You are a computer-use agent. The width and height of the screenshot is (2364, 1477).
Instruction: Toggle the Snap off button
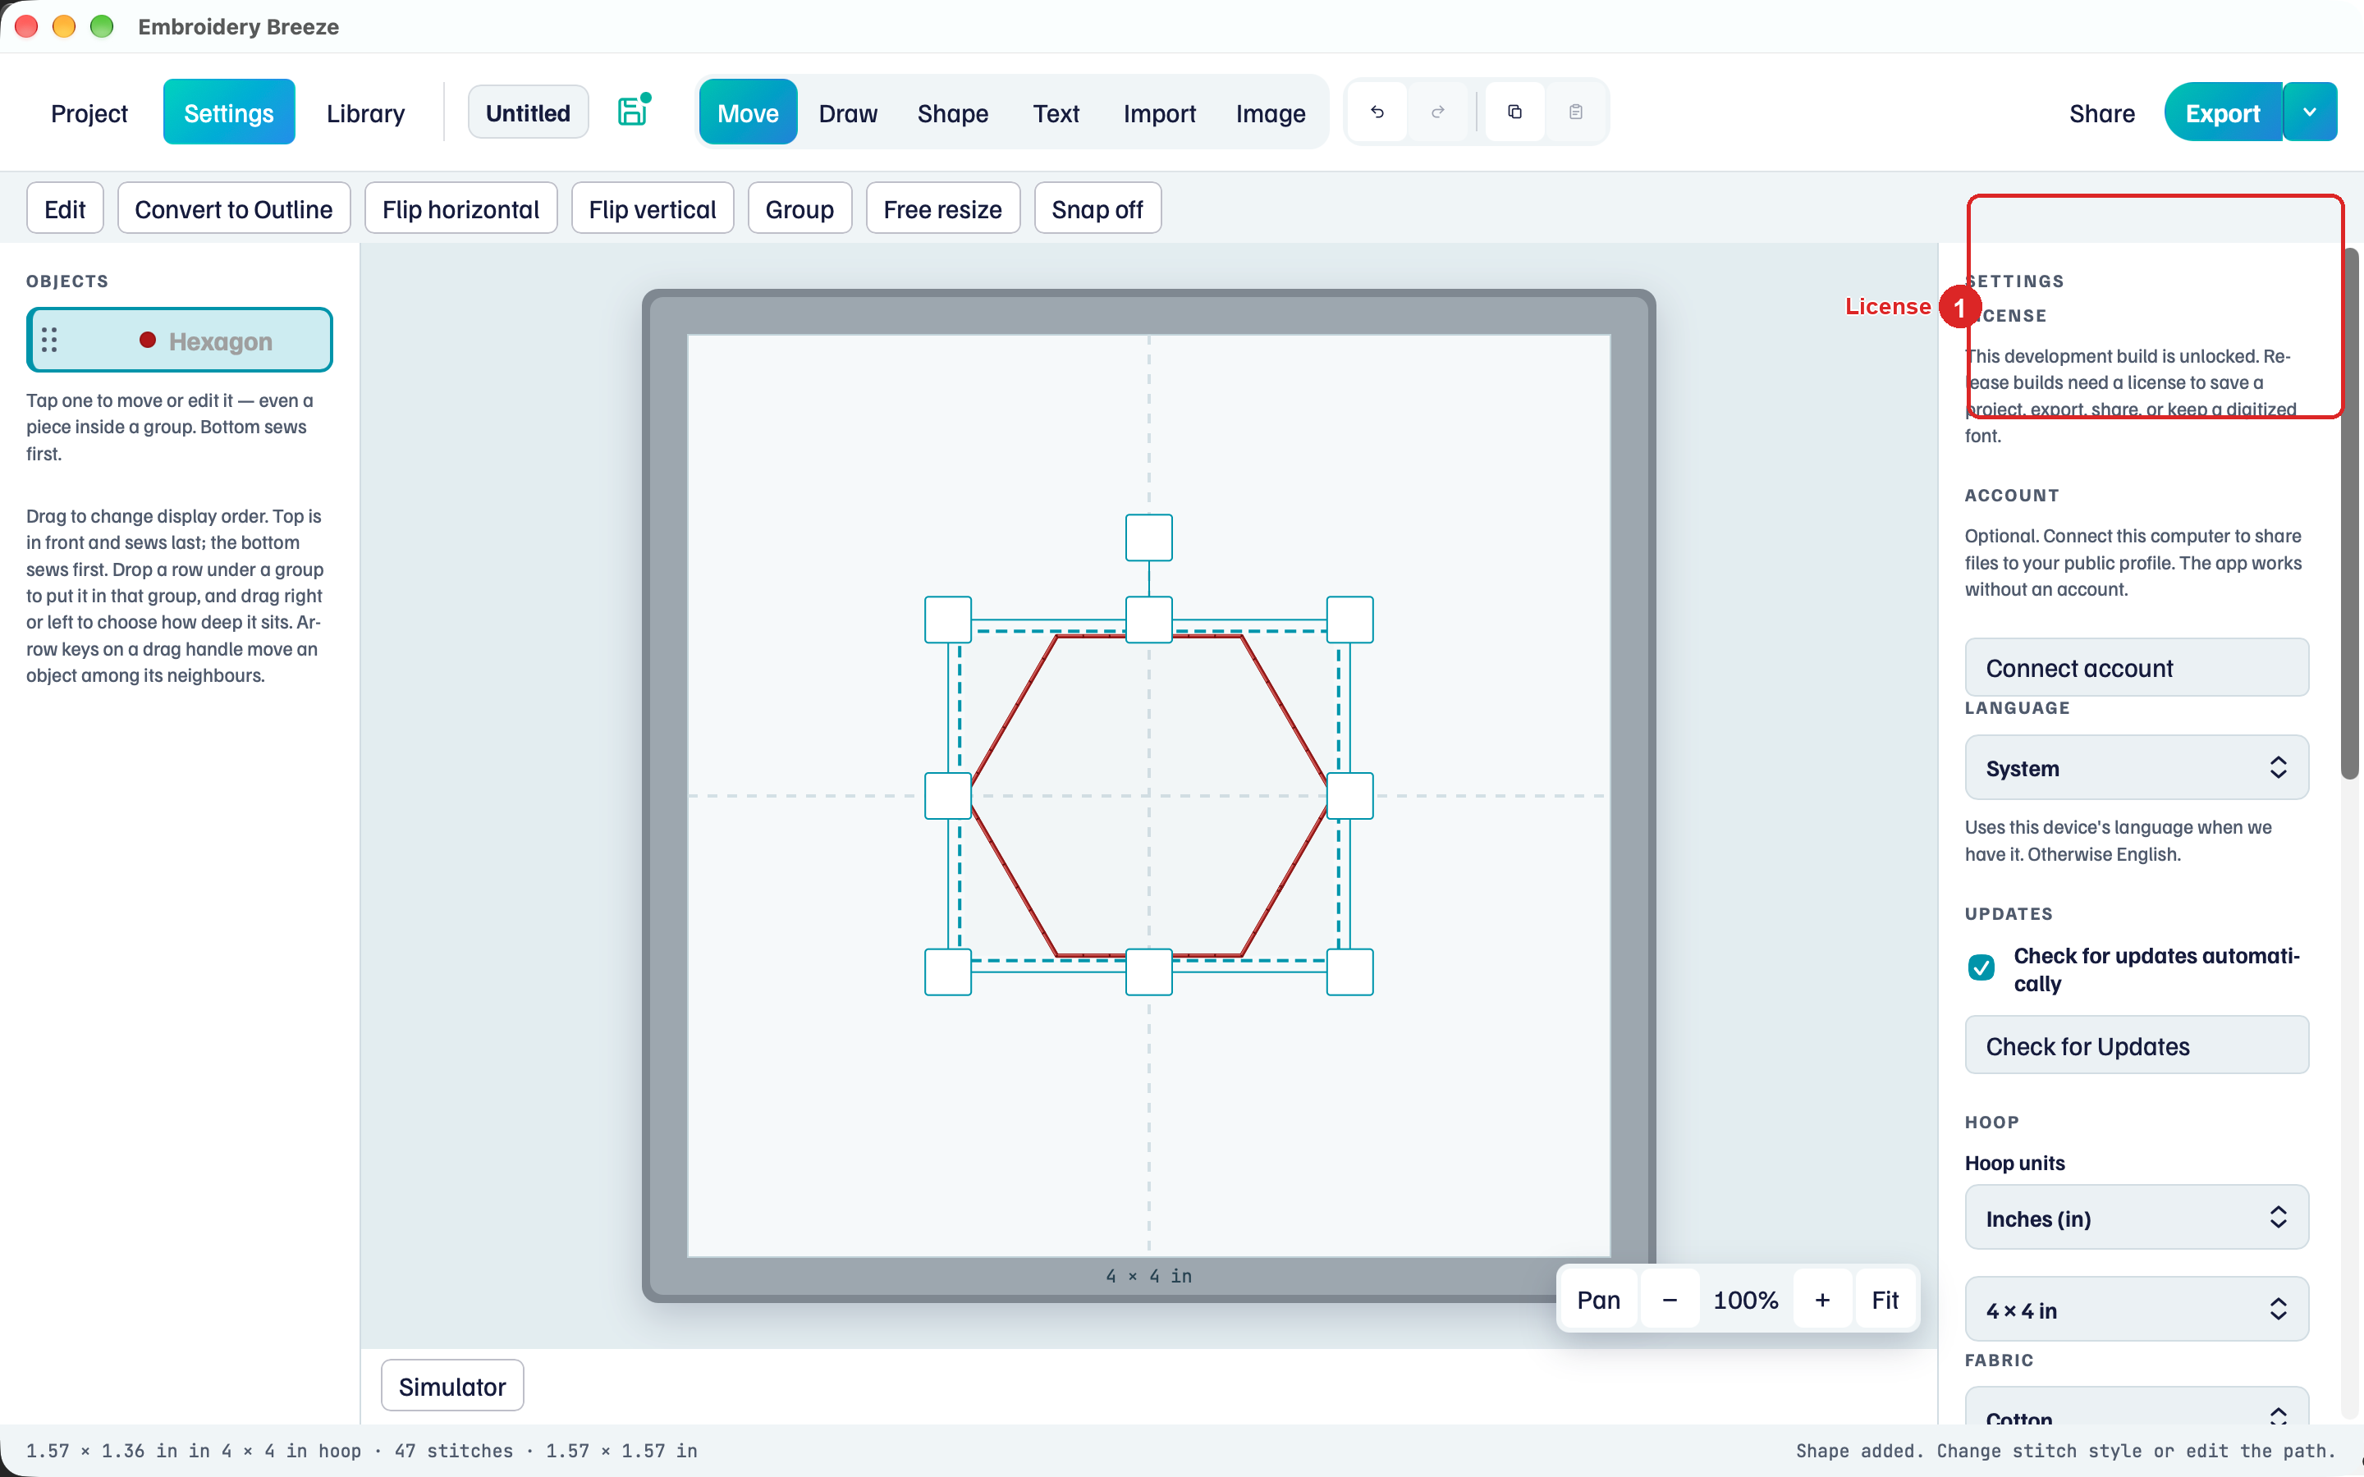[x=1097, y=209]
